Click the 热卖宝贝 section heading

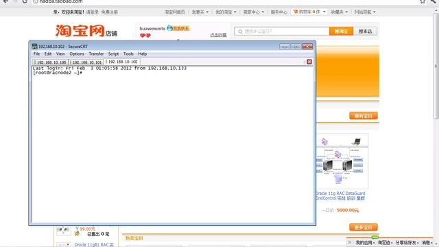[134, 238]
